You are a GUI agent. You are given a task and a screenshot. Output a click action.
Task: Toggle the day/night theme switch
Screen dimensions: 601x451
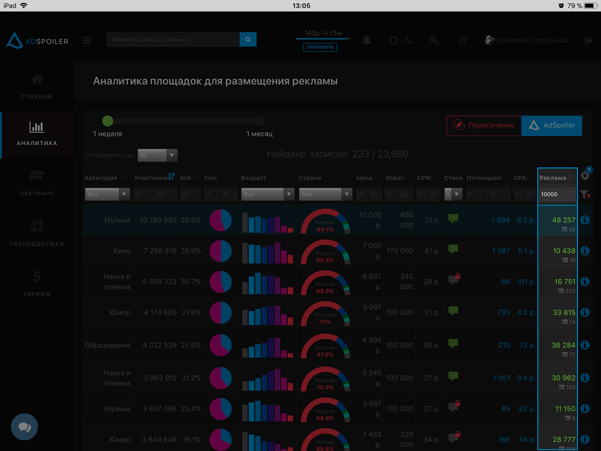click(x=401, y=40)
